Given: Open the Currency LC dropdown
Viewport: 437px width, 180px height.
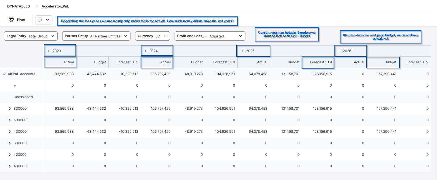Looking at the screenshot, I should [152, 36].
